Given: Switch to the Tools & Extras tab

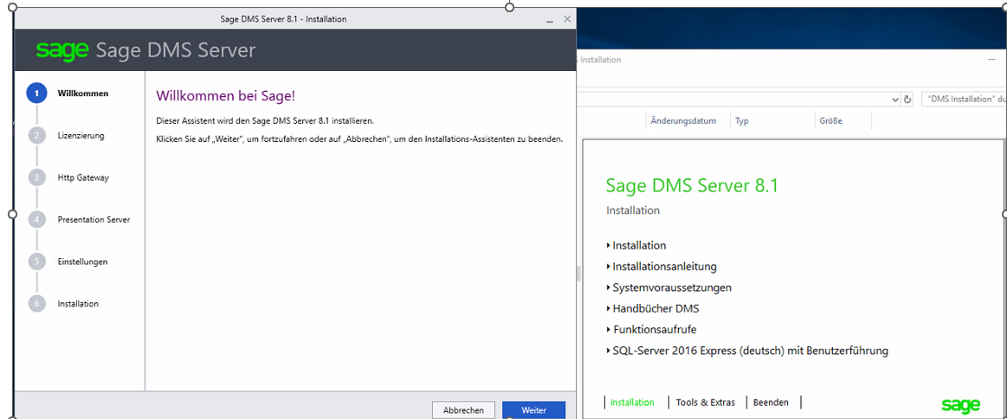Looking at the screenshot, I should (705, 403).
